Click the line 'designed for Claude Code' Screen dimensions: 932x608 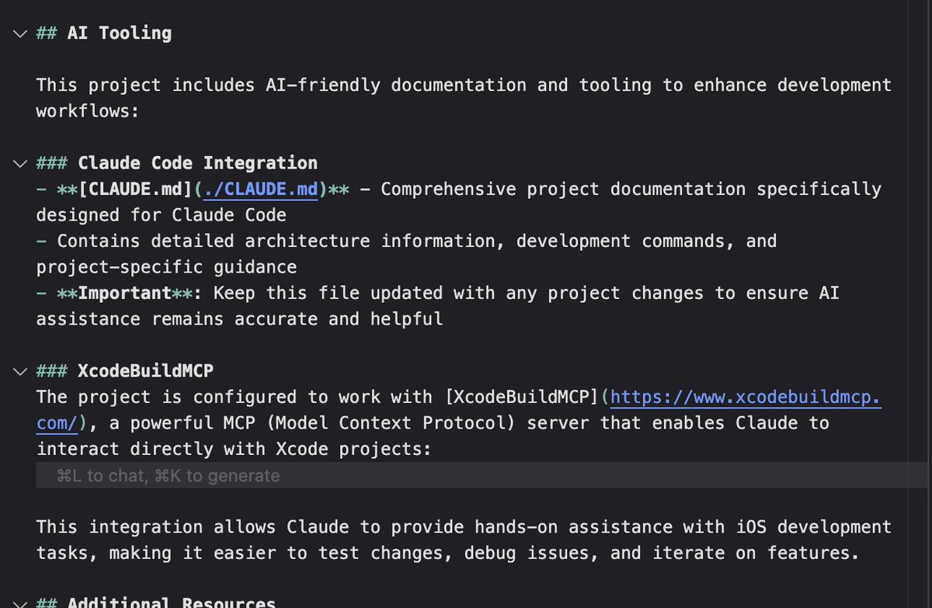coord(162,215)
